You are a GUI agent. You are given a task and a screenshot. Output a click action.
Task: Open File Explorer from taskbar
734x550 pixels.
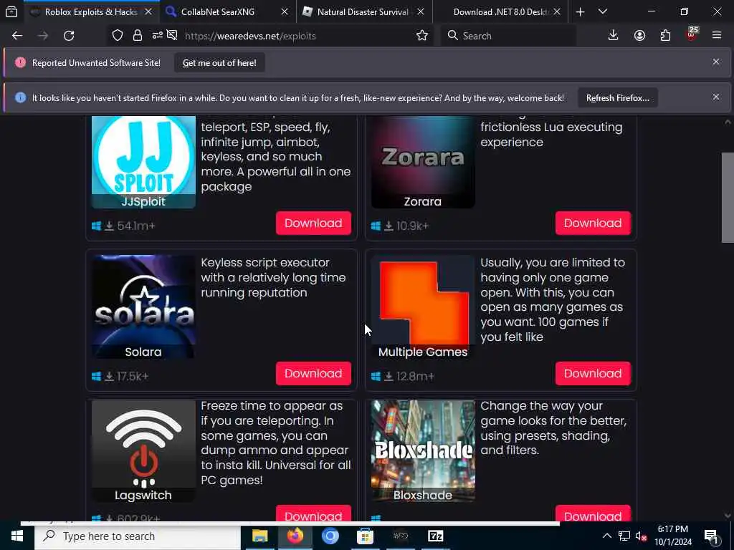pos(259,536)
